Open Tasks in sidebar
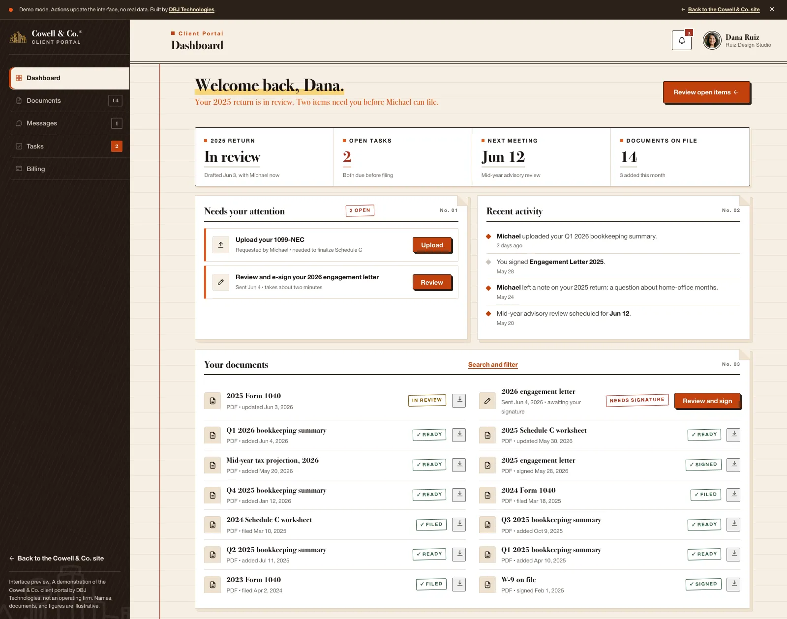This screenshot has width=787, height=619. (x=69, y=147)
